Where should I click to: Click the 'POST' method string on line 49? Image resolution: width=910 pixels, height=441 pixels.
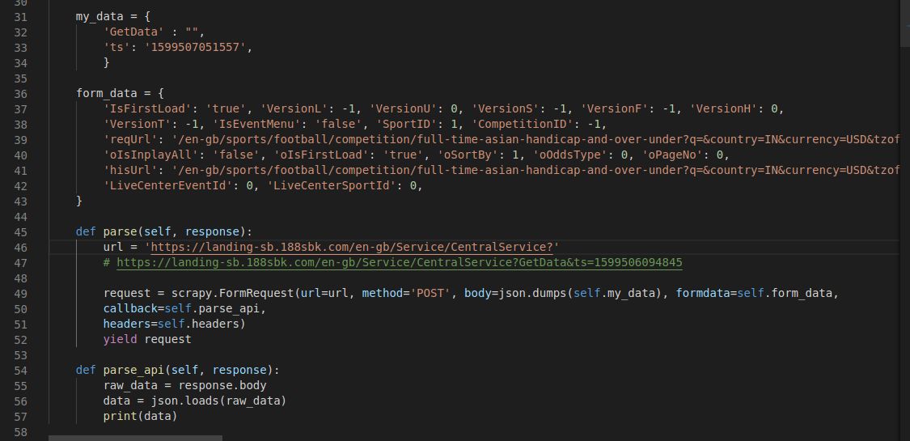pos(430,293)
